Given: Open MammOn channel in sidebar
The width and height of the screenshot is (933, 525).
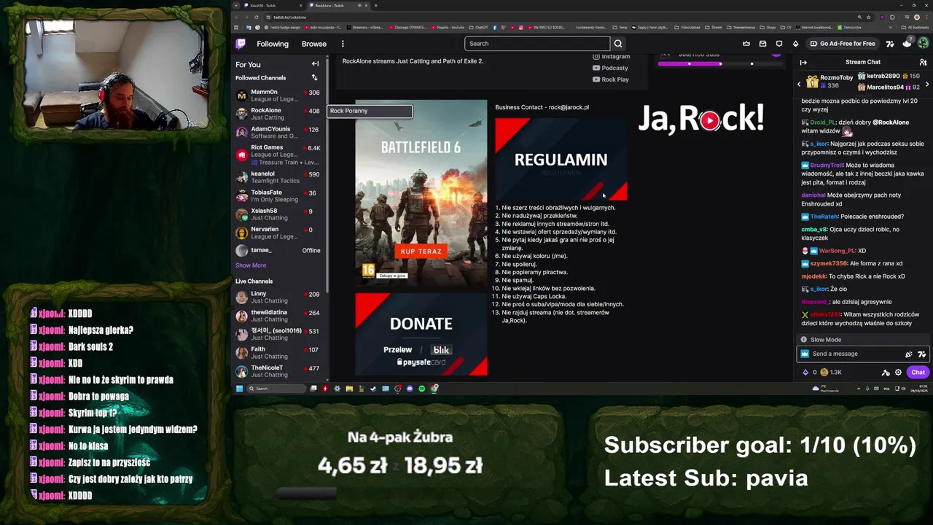Looking at the screenshot, I should pos(278,96).
